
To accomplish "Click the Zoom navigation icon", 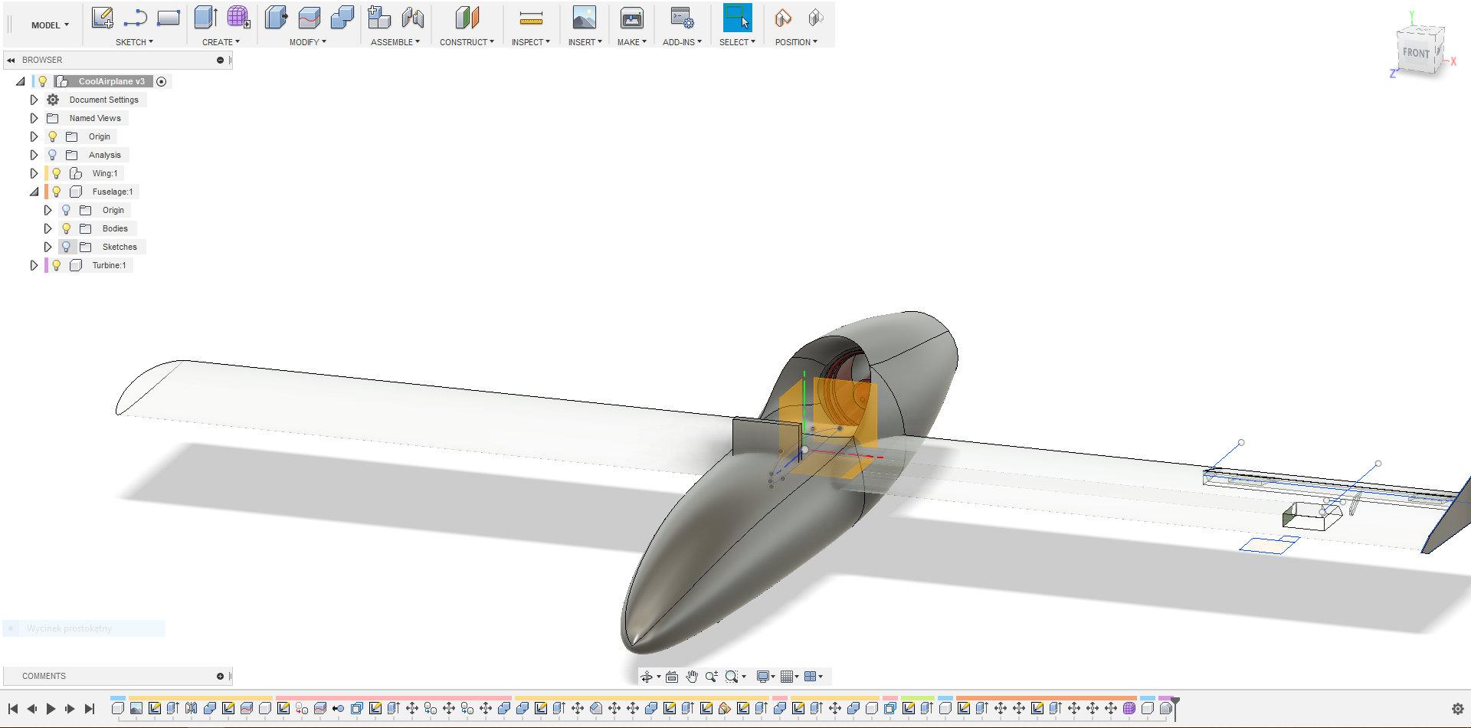I will click(x=712, y=676).
